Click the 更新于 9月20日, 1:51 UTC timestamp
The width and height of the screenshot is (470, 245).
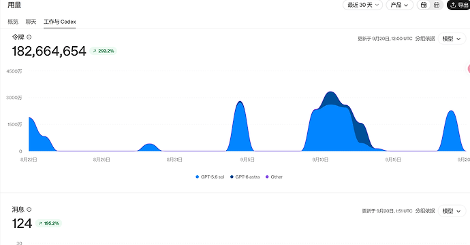point(388,211)
